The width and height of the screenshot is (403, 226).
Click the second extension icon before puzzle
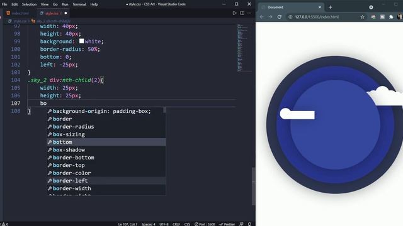382,17
